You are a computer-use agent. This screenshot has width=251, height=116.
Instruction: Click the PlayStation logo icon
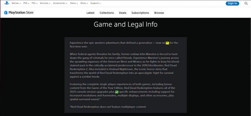7,3
